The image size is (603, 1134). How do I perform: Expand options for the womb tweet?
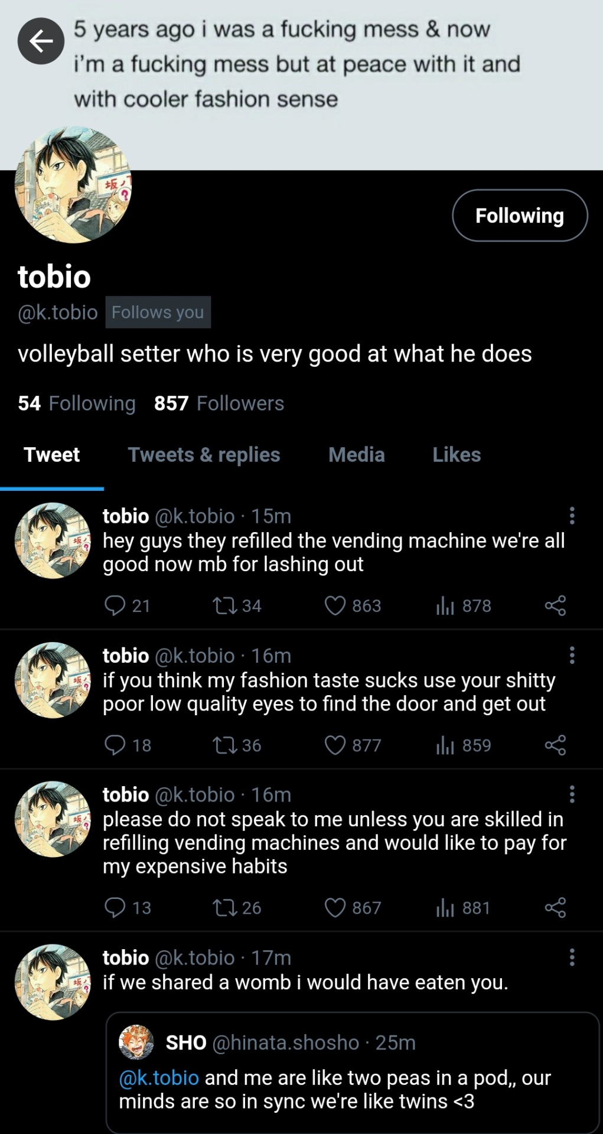coord(572,957)
